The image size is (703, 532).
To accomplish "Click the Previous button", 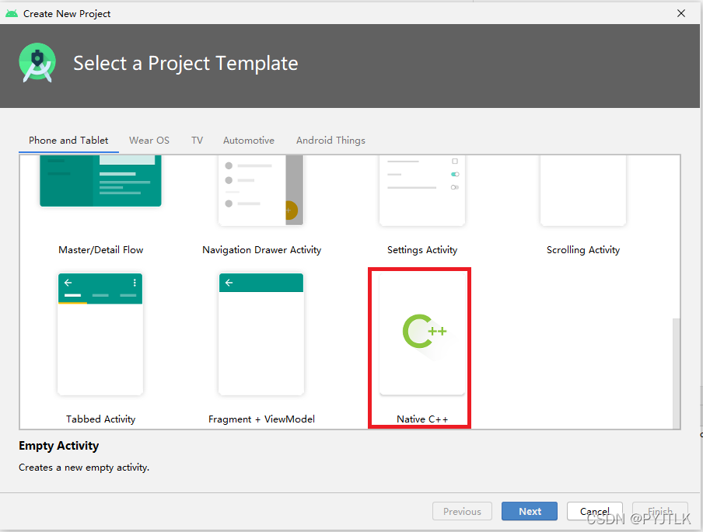I will pos(462,511).
